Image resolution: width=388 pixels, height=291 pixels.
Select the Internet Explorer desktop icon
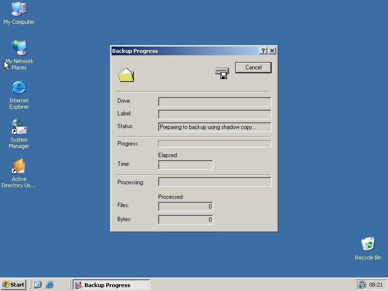point(19,95)
